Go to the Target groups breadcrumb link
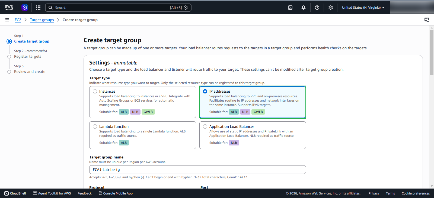The width and height of the screenshot is (434, 198). point(42,20)
